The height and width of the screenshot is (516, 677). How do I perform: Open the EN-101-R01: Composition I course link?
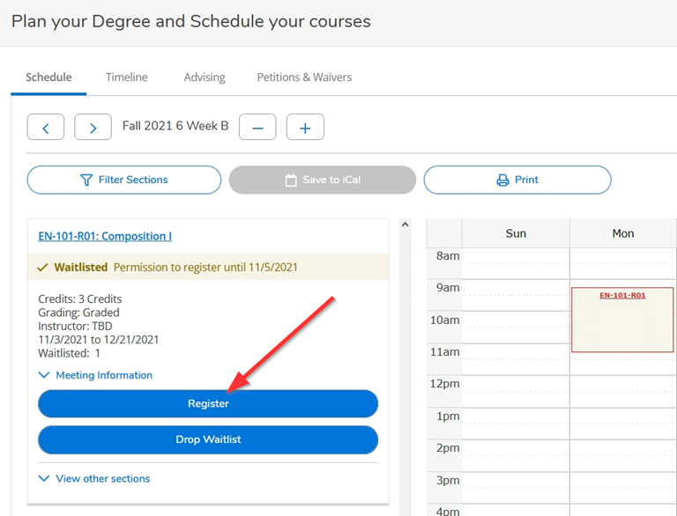coord(105,237)
